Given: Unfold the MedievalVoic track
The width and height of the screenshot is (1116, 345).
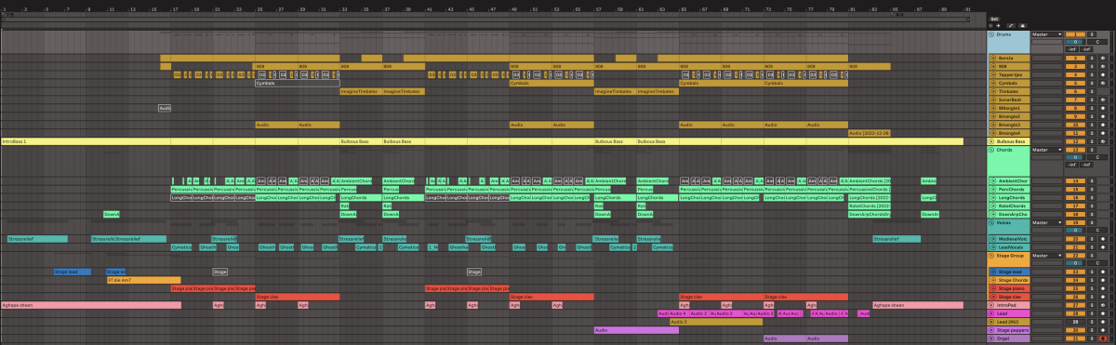Looking at the screenshot, I should 992,239.
